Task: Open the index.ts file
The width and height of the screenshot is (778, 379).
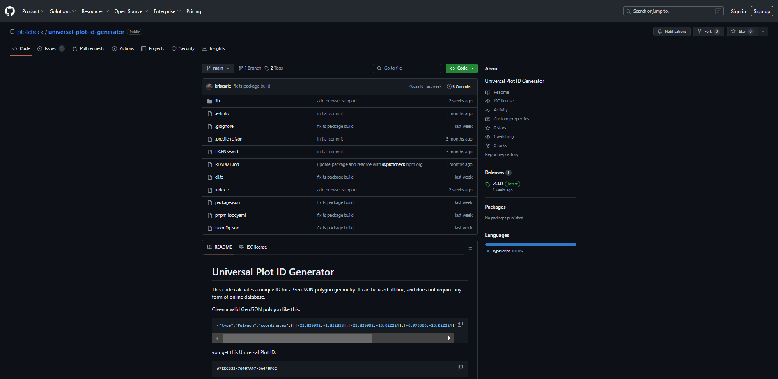Action: pyautogui.click(x=222, y=190)
